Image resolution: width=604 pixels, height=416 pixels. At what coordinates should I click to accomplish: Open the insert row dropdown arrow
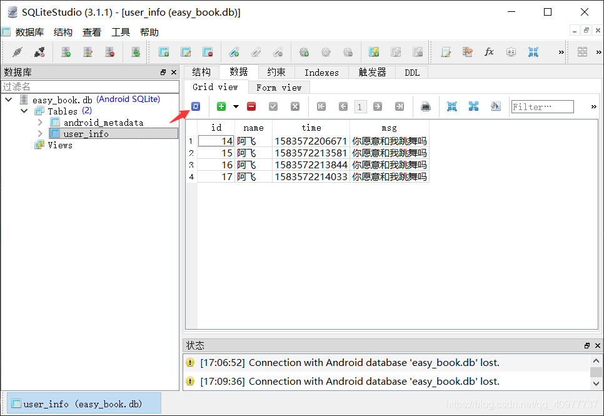[234, 106]
